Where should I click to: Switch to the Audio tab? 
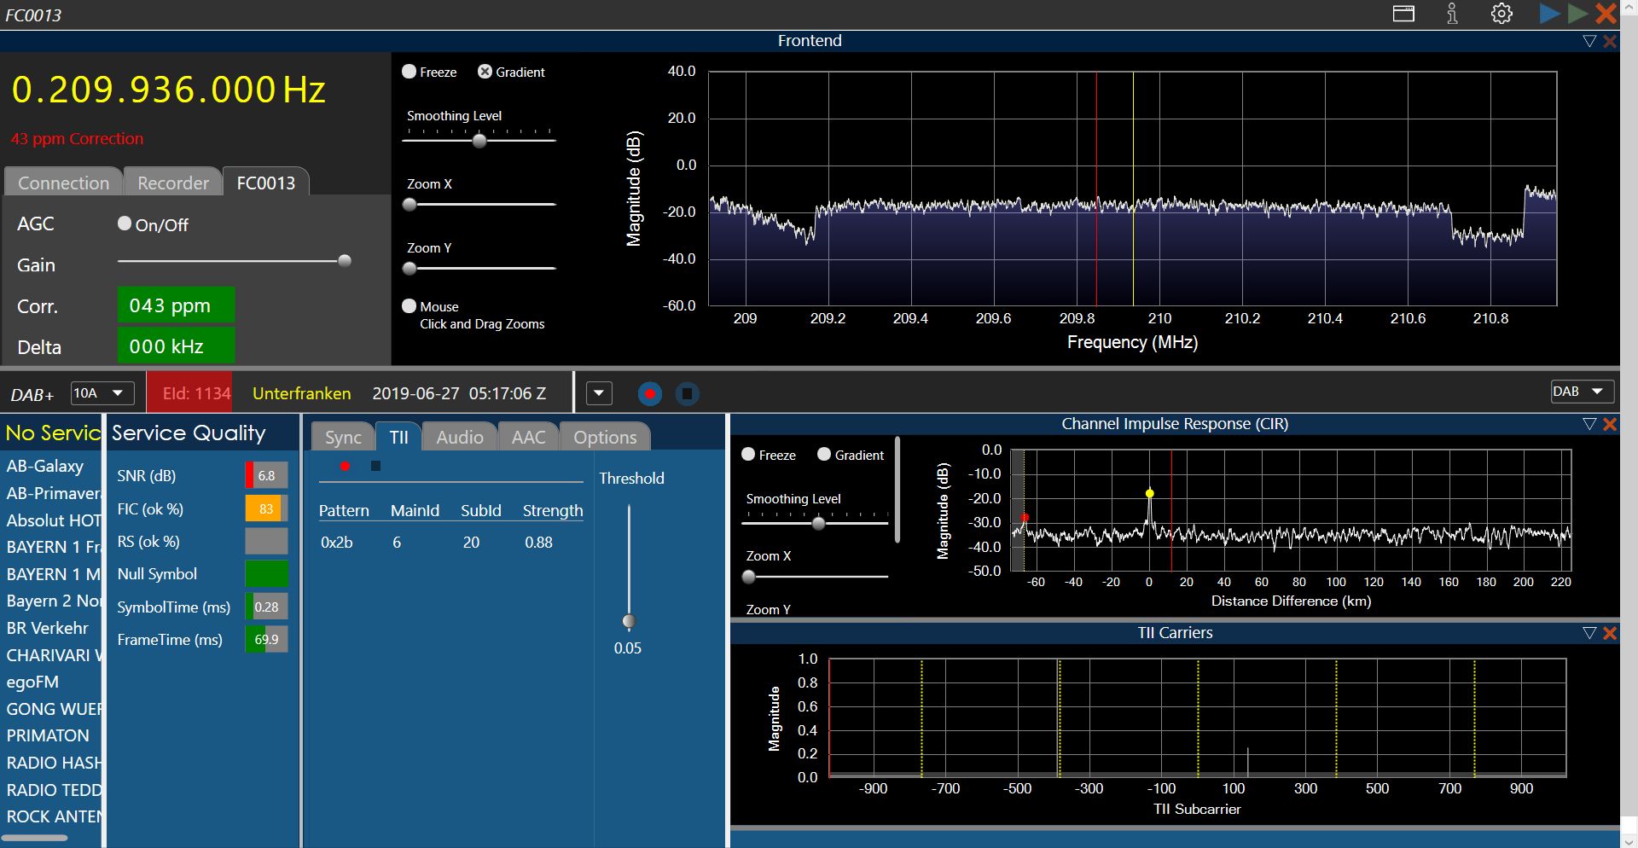(459, 437)
